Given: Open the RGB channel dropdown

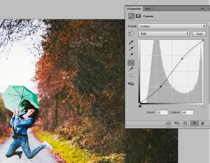Looking at the screenshot, I should click(x=164, y=34).
